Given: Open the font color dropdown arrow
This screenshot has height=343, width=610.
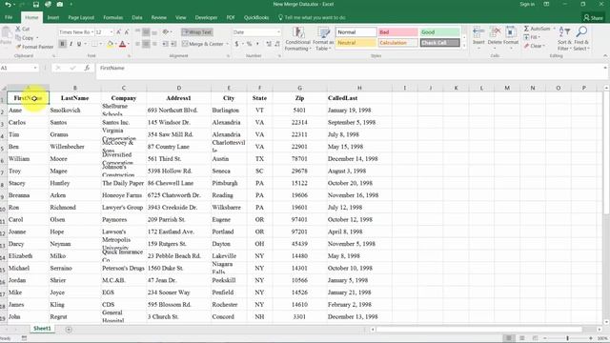Looking at the screenshot, I should [x=129, y=45].
